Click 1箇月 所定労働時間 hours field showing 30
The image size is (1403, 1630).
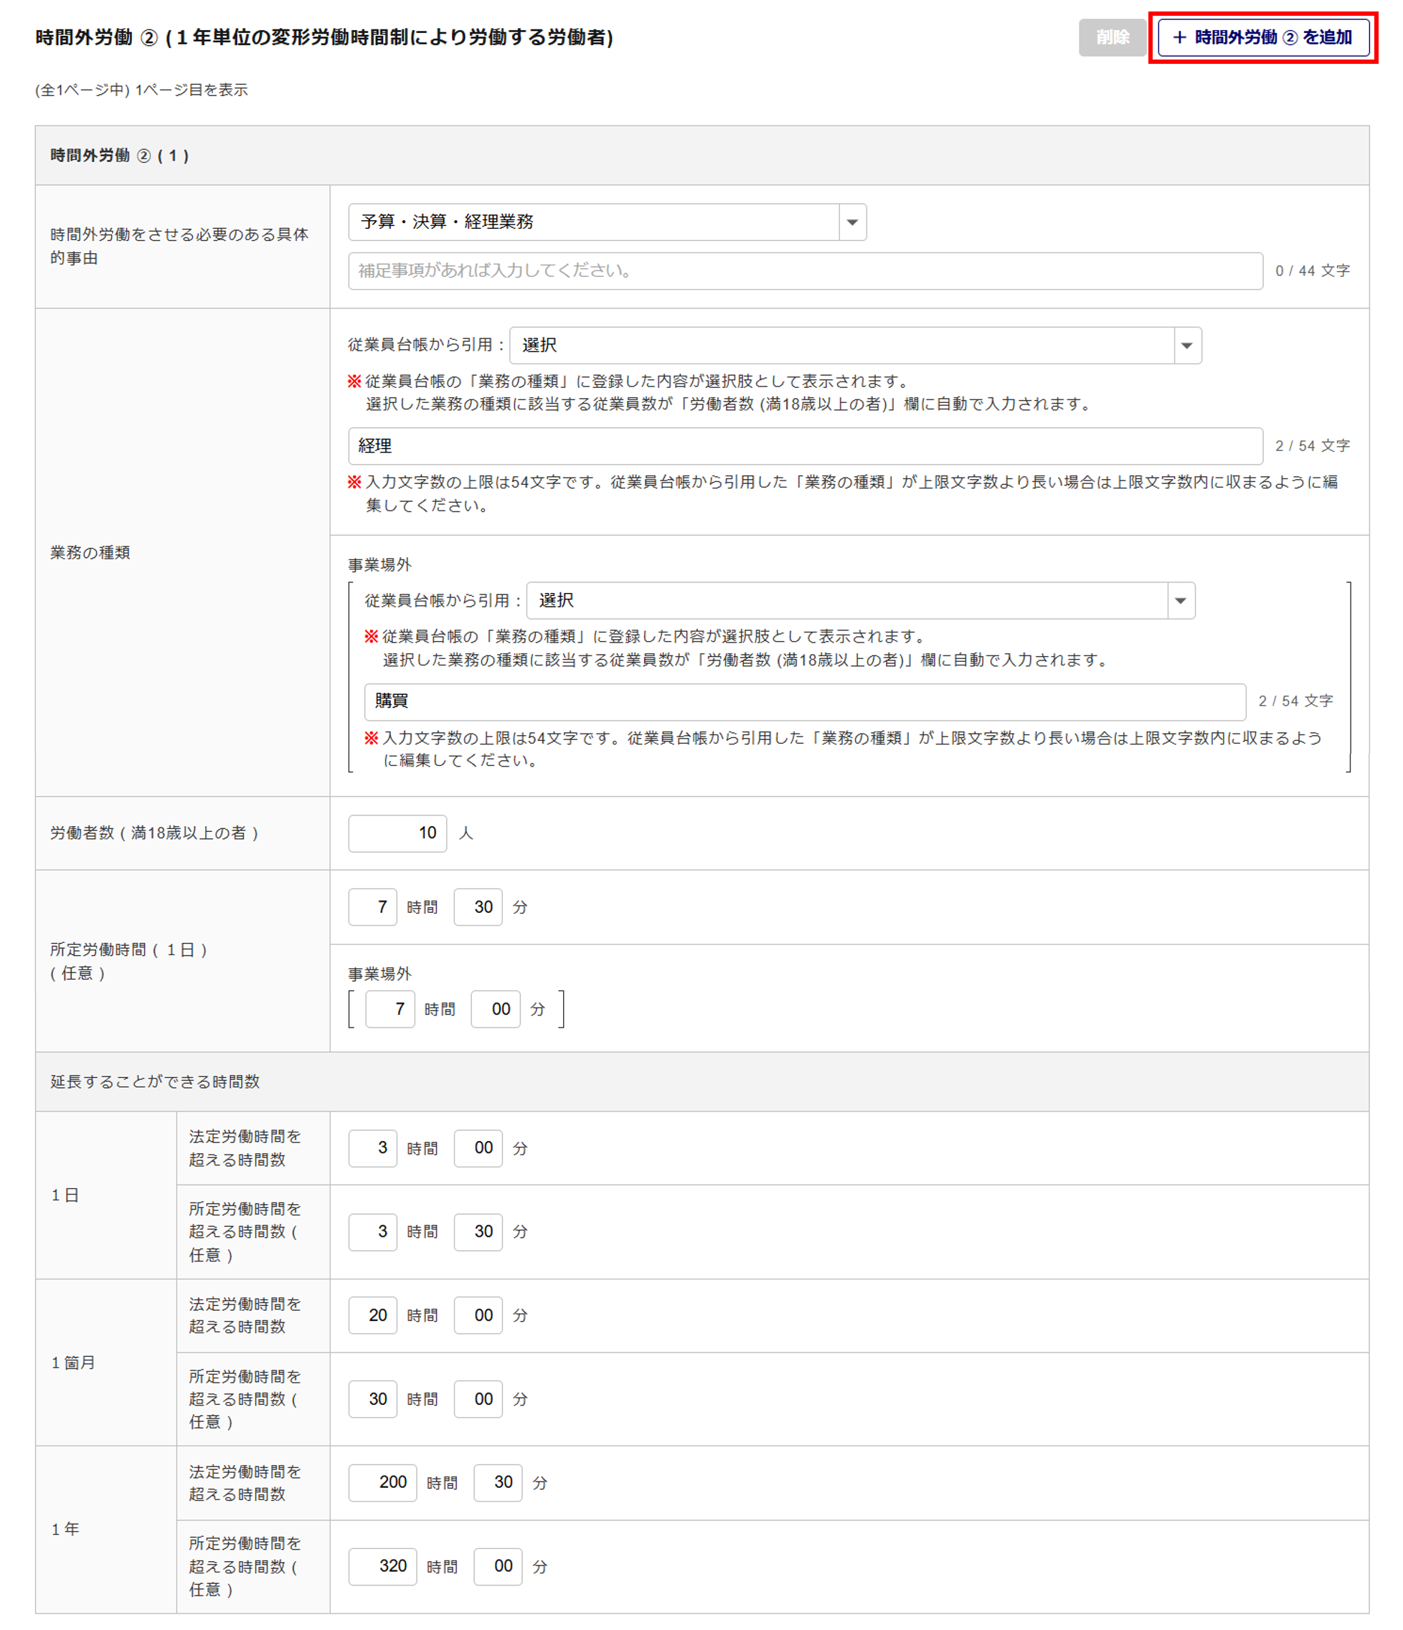[x=372, y=1398]
